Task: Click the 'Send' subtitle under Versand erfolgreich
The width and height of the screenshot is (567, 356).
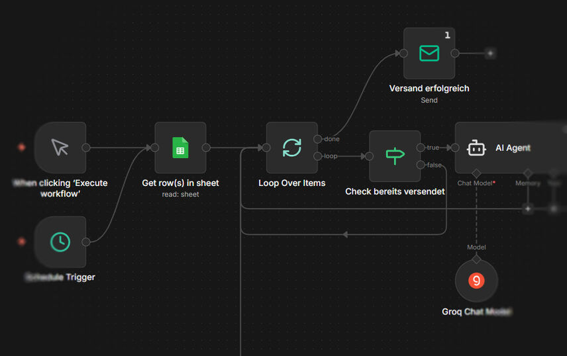Action: (x=429, y=100)
